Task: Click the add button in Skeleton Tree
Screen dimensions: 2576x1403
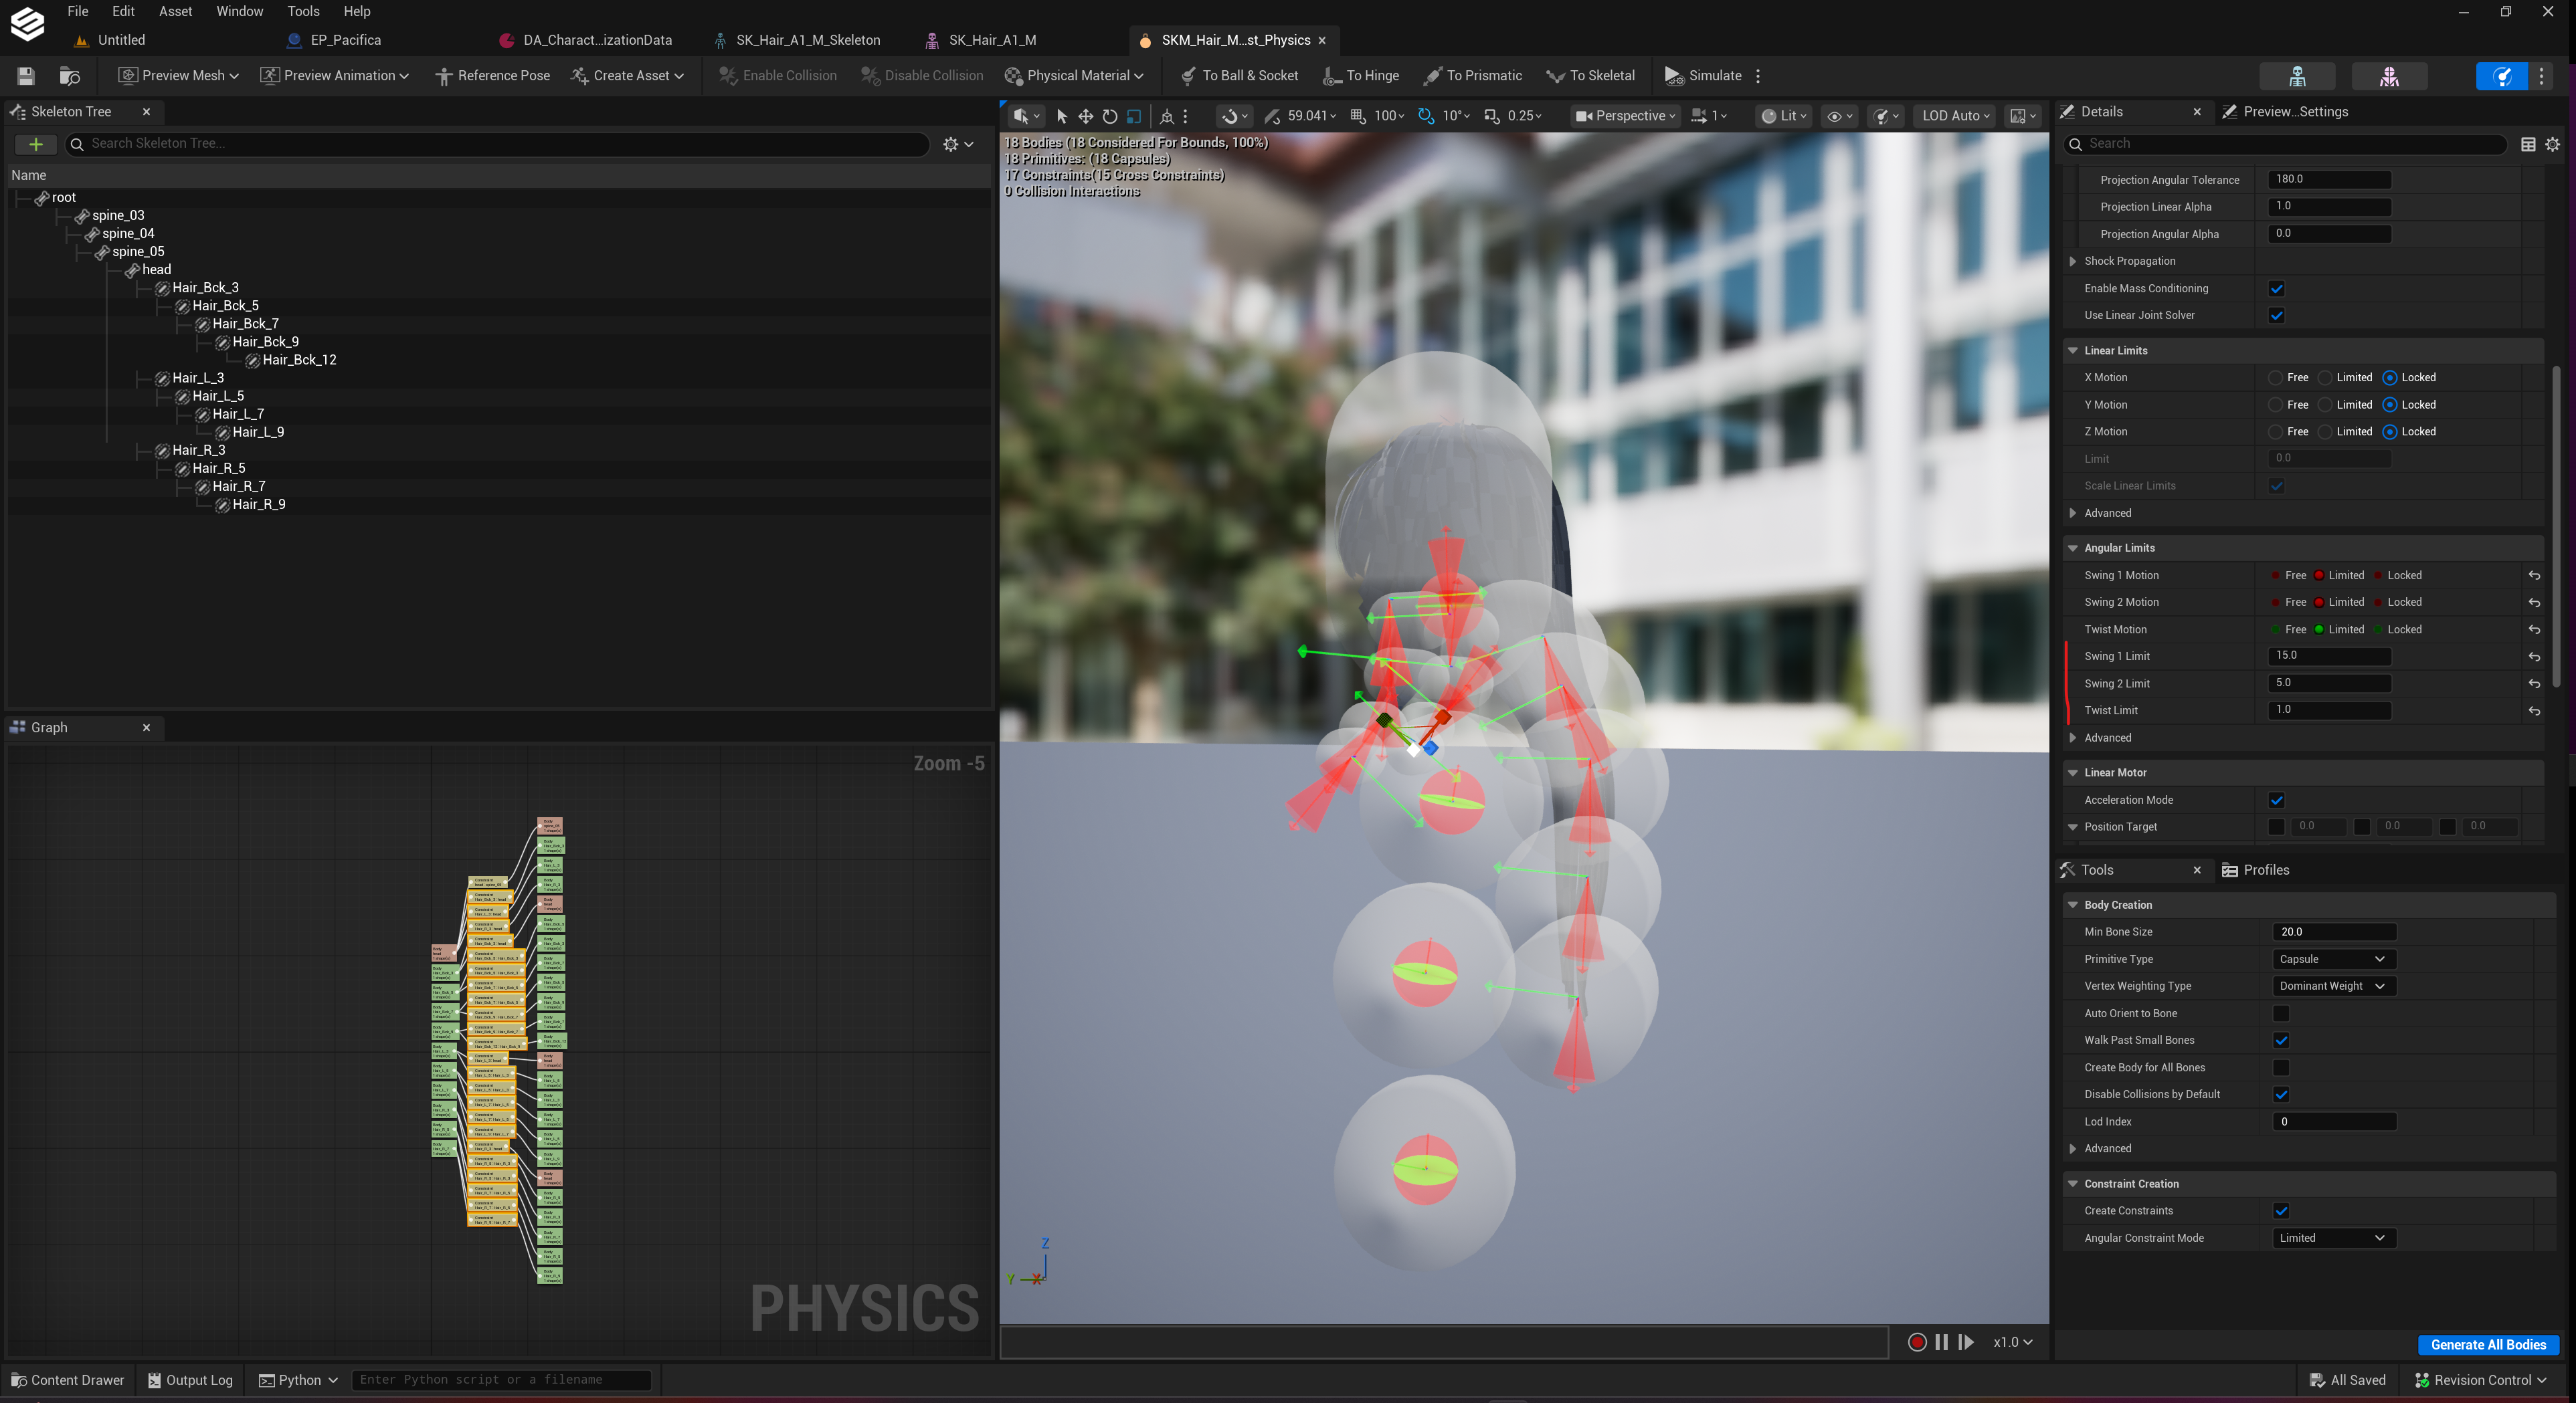Action: pos(36,144)
